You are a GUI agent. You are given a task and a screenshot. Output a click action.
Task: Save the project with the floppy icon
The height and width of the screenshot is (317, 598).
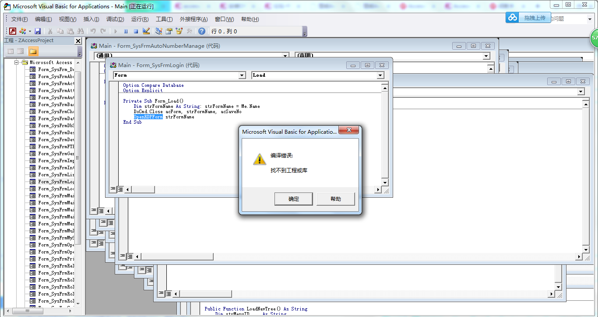pyautogui.click(x=38, y=31)
